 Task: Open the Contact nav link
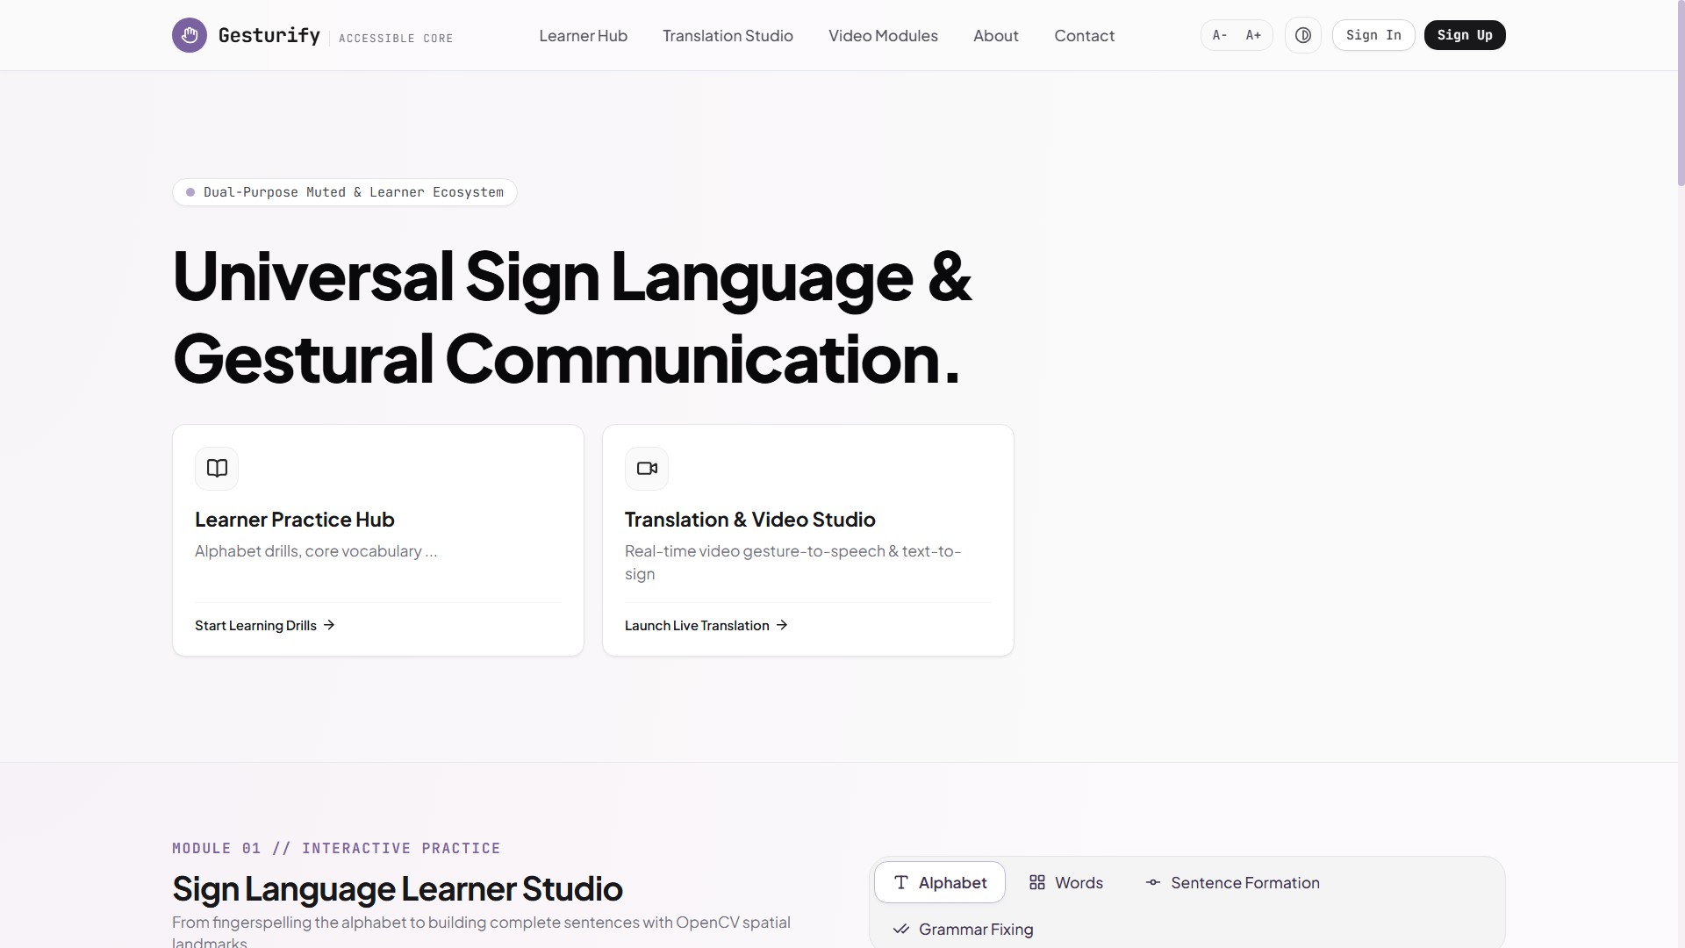click(1084, 35)
